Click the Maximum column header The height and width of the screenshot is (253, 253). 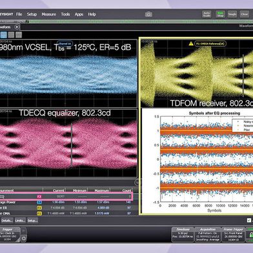pos(101,190)
